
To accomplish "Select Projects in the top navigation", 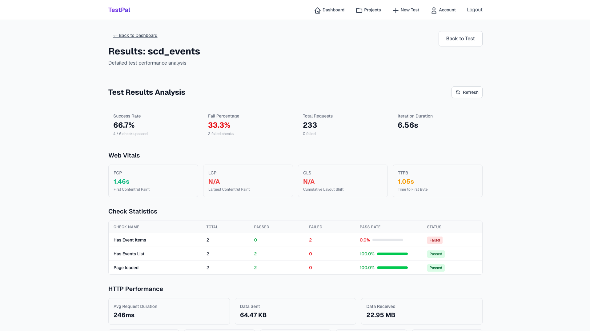I will [x=368, y=10].
